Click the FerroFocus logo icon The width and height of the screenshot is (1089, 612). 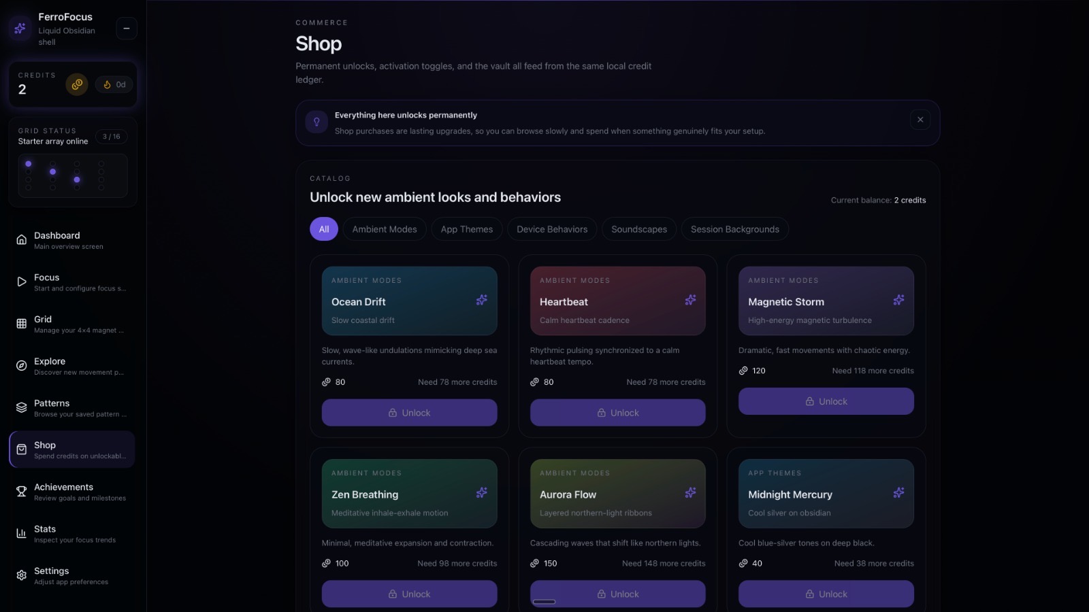20,29
